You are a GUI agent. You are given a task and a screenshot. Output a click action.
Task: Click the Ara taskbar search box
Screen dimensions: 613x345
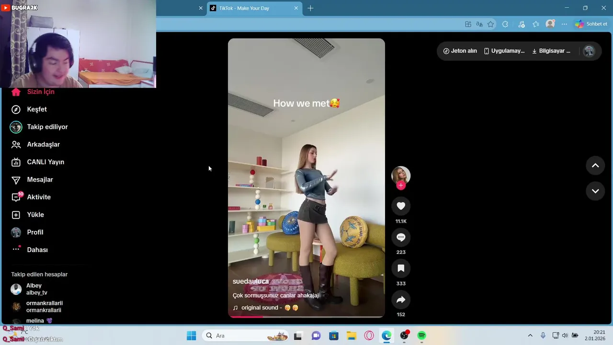[x=246, y=335]
